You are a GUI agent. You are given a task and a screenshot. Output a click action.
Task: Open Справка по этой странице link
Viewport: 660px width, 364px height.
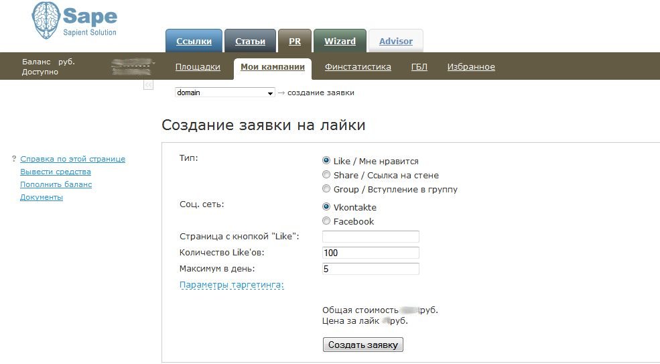tap(72, 159)
